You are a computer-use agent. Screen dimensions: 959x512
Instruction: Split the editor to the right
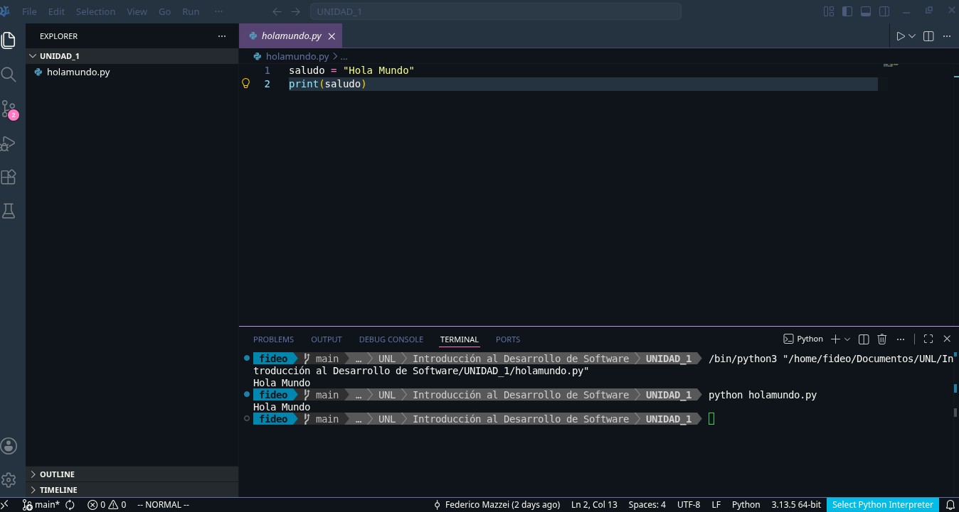coord(928,36)
